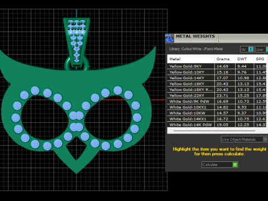Toggle the User library switch

[x=261, y=49]
